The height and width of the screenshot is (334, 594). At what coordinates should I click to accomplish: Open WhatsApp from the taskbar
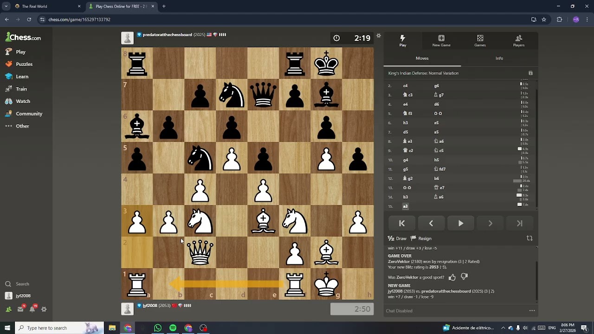point(158,328)
